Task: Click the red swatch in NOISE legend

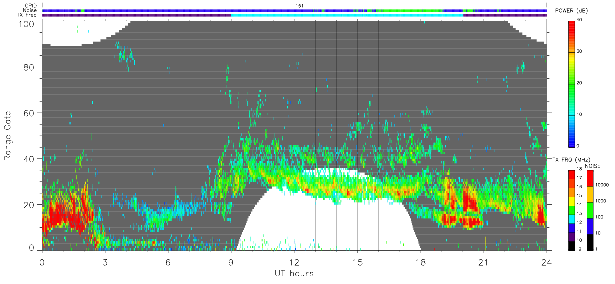Action: coord(590,178)
